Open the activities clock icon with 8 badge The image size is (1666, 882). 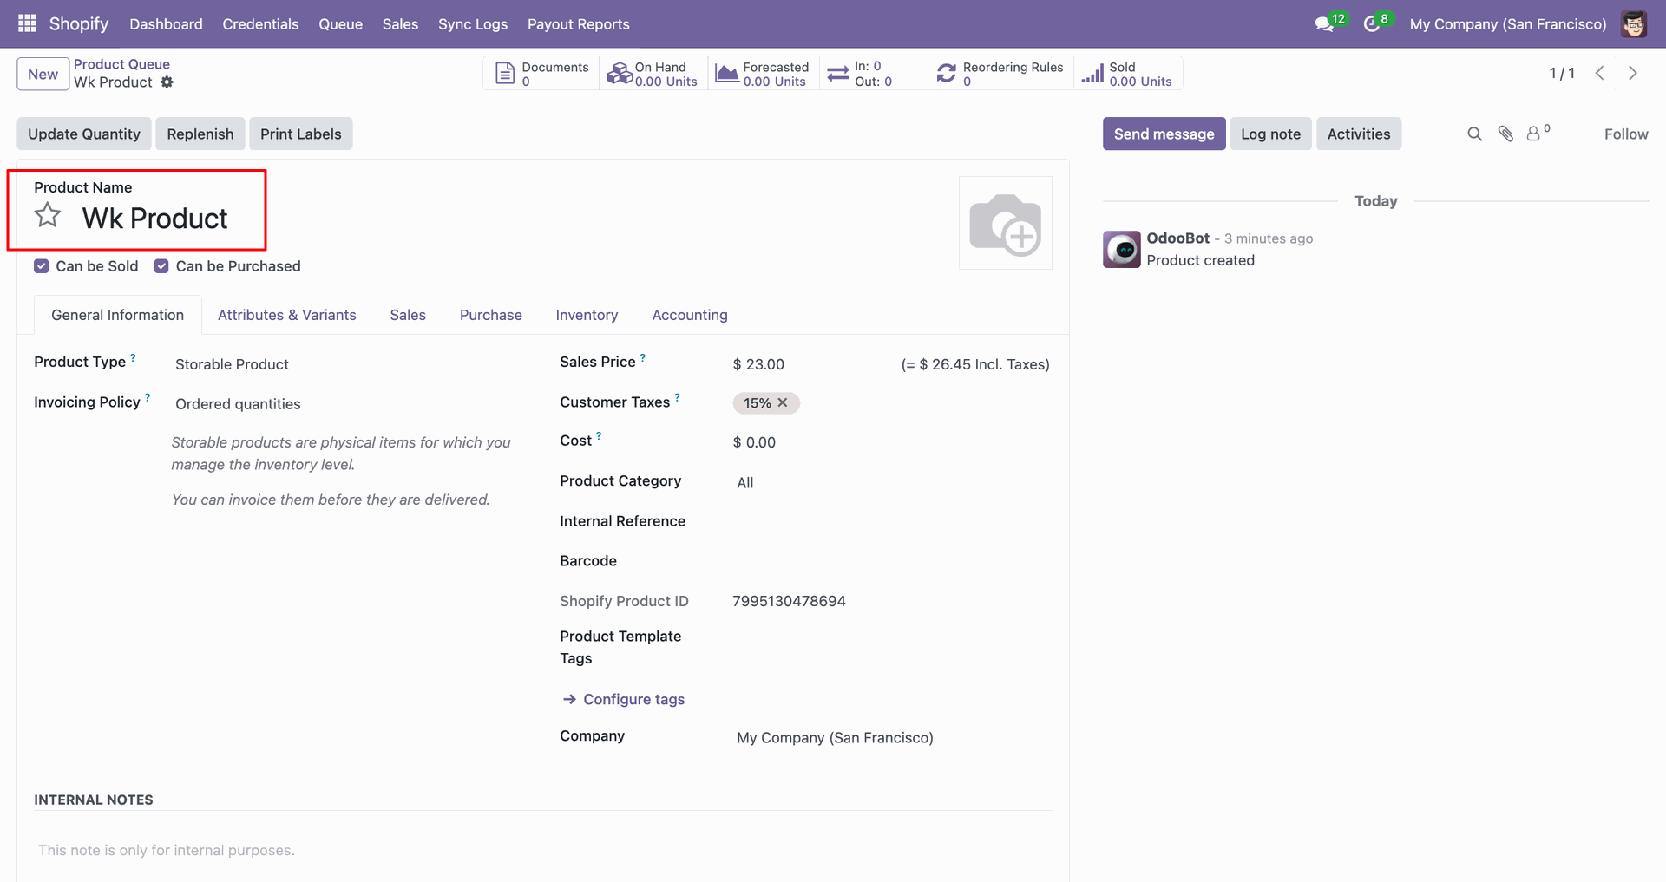pos(1372,24)
